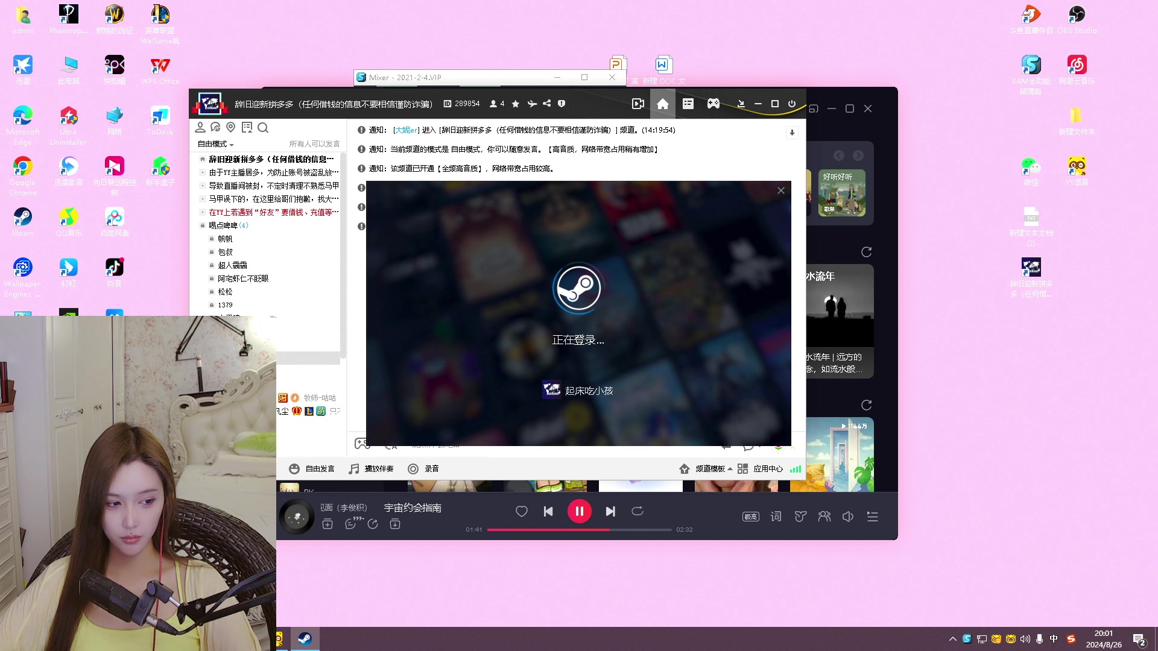Select user 松松 in channel tree
The image size is (1158, 651).
click(x=225, y=292)
